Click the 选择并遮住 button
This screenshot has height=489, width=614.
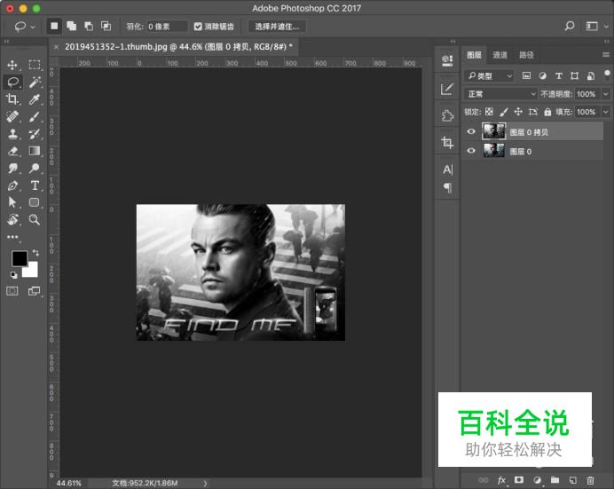point(277,27)
